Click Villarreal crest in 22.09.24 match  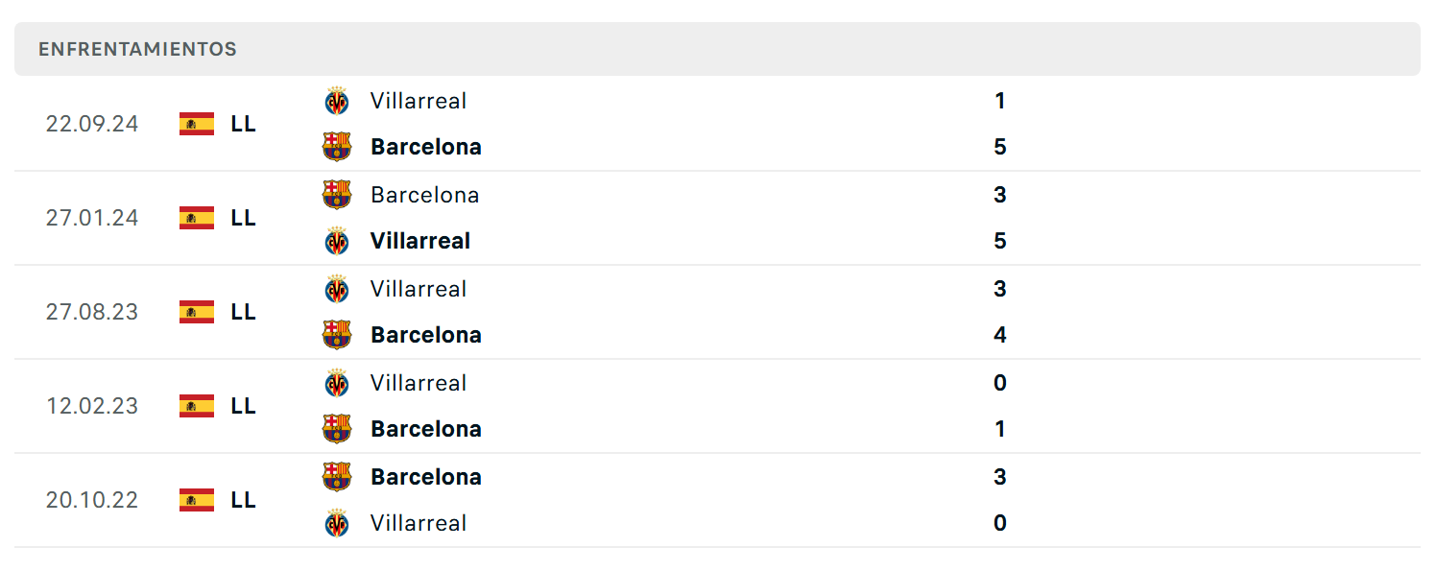(337, 101)
